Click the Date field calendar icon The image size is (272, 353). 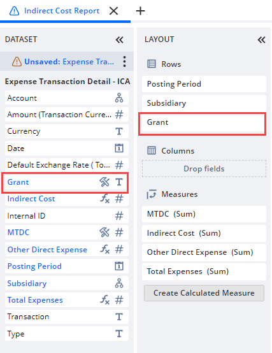tap(119, 148)
